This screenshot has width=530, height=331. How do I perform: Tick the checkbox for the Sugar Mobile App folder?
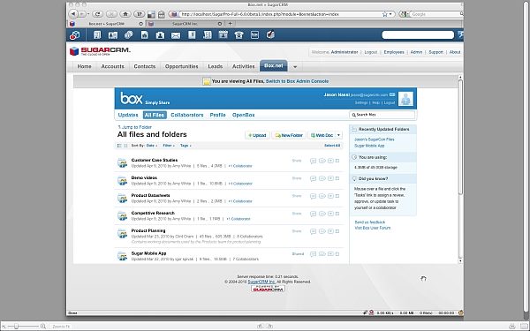(337, 253)
